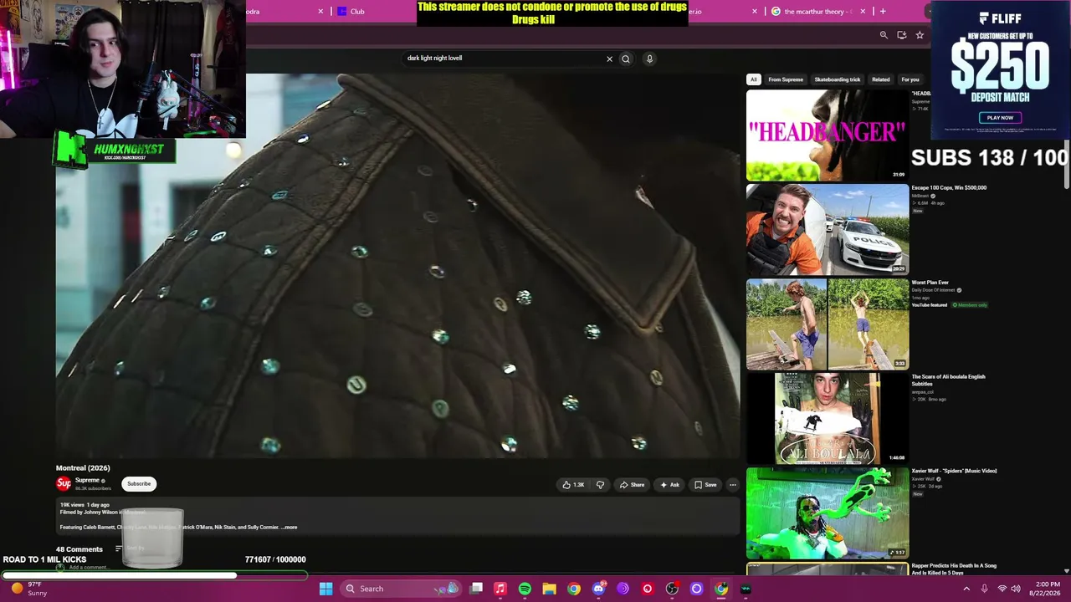Click the Montreal (2026) video player

pyautogui.click(x=398, y=266)
